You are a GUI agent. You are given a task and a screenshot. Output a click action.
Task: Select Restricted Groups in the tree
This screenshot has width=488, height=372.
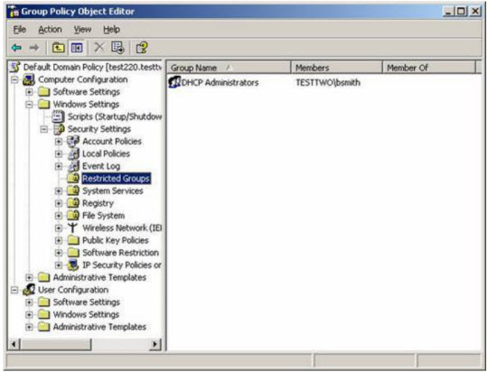tap(116, 179)
